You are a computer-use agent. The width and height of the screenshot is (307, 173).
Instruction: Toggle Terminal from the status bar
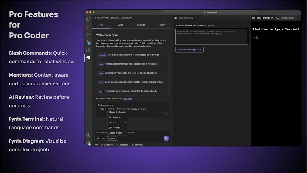(x=137, y=144)
